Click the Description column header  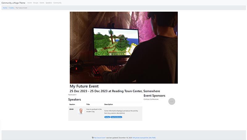point(109,104)
